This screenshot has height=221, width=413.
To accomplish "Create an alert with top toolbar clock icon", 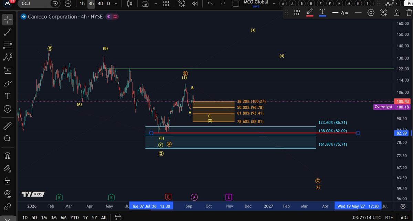I will point(182,4).
